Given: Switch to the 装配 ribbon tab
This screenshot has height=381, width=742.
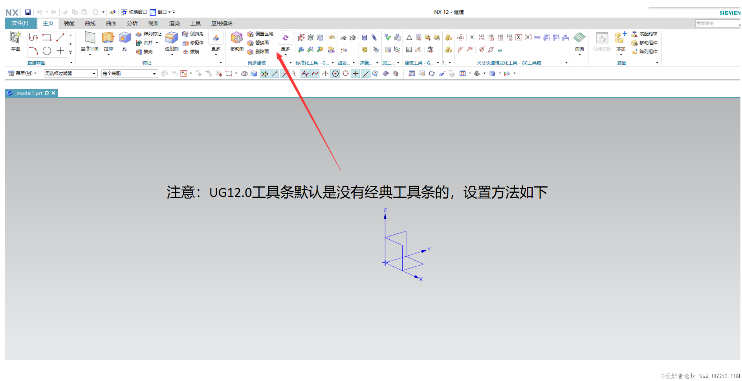Looking at the screenshot, I should click(69, 24).
